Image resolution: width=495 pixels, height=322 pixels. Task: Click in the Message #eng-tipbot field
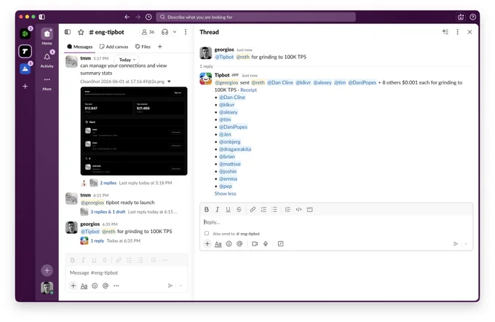126,272
